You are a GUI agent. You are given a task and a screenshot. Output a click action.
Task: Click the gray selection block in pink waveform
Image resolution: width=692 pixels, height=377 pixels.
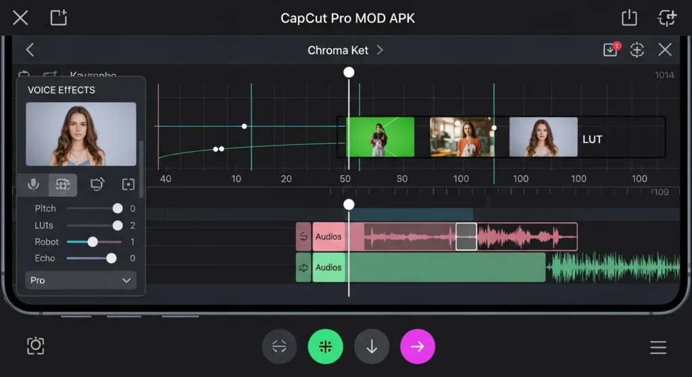pos(466,237)
